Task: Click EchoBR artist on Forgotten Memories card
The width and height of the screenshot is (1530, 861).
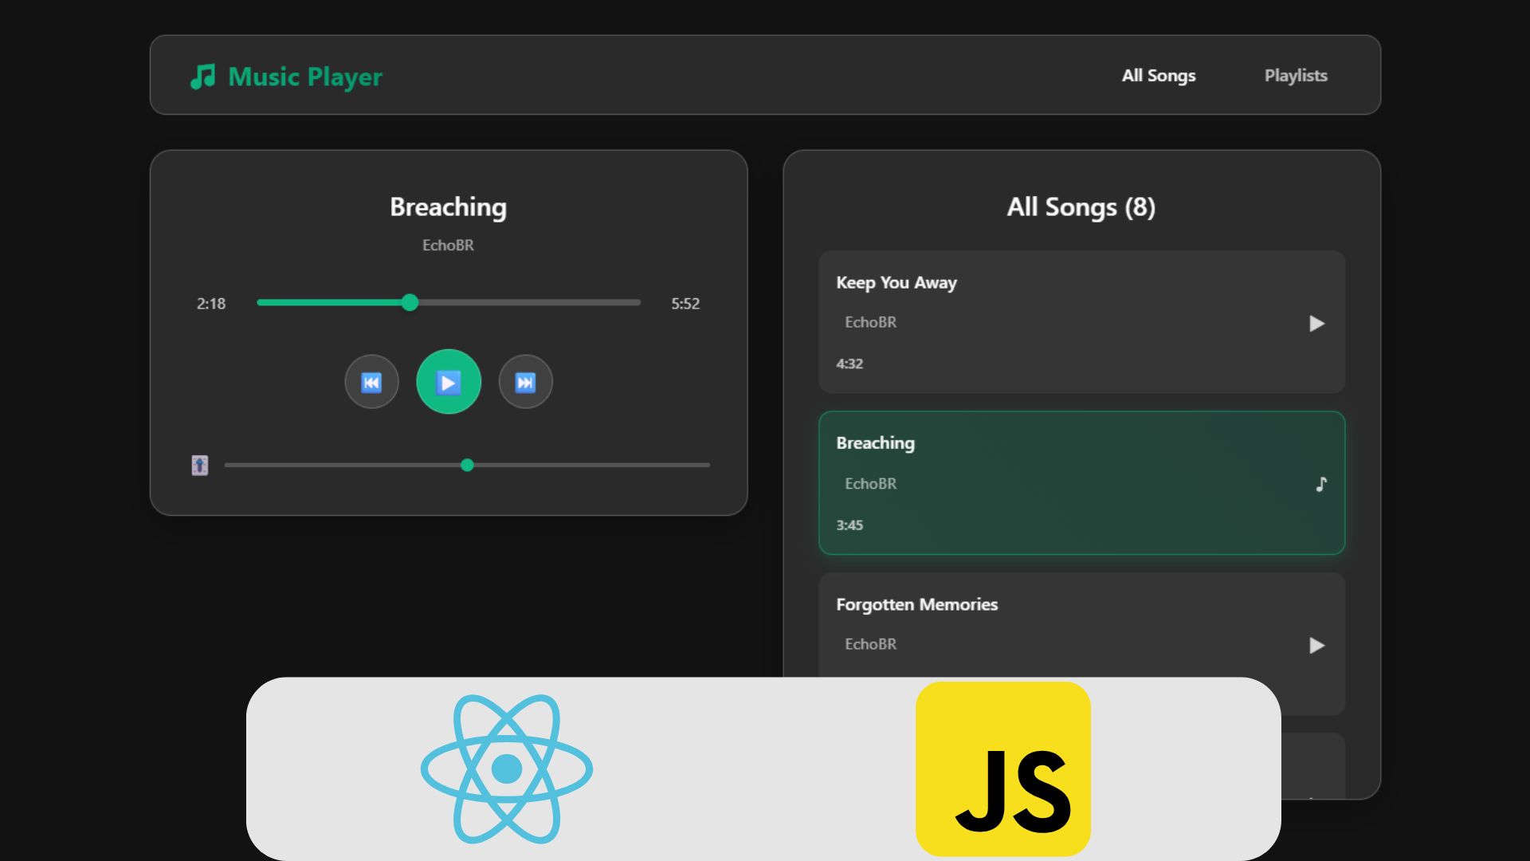Action: tap(870, 644)
